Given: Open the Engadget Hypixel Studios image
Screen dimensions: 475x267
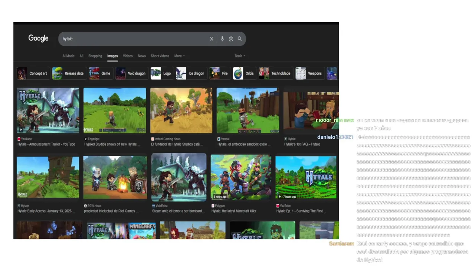Looking at the screenshot, I should click(115, 110).
